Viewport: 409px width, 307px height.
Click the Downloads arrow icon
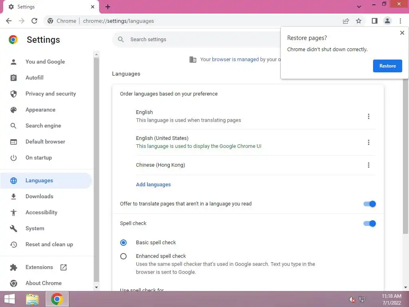[x=14, y=197]
